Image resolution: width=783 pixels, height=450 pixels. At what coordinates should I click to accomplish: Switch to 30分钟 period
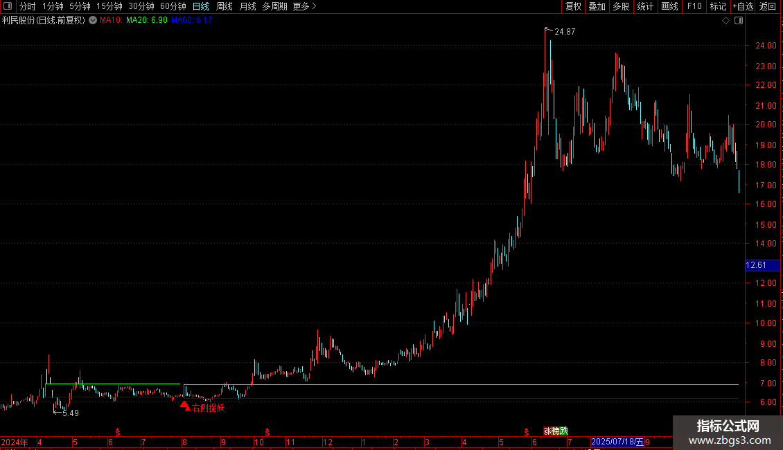pyautogui.click(x=141, y=6)
